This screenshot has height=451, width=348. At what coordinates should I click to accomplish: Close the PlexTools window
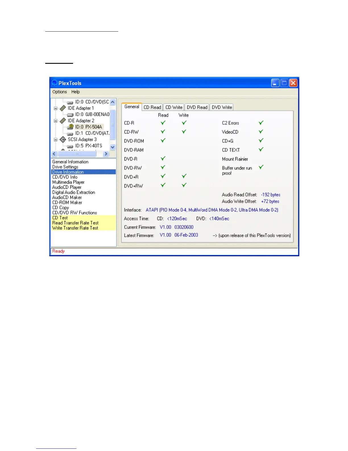pyautogui.click(x=293, y=83)
